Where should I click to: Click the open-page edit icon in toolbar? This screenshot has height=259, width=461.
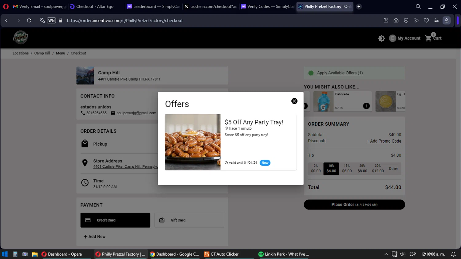point(386,21)
